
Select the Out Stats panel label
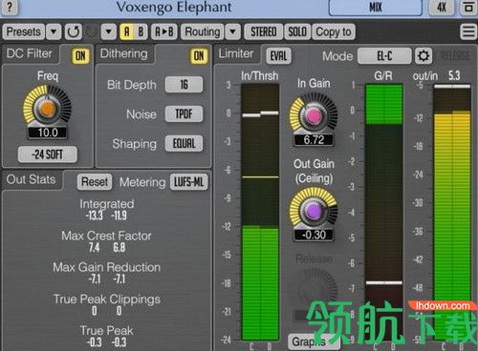coord(31,179)
